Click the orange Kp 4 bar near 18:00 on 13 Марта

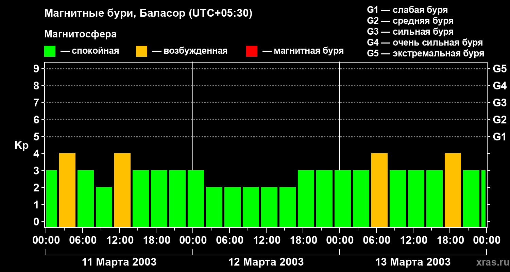[453, 190]
